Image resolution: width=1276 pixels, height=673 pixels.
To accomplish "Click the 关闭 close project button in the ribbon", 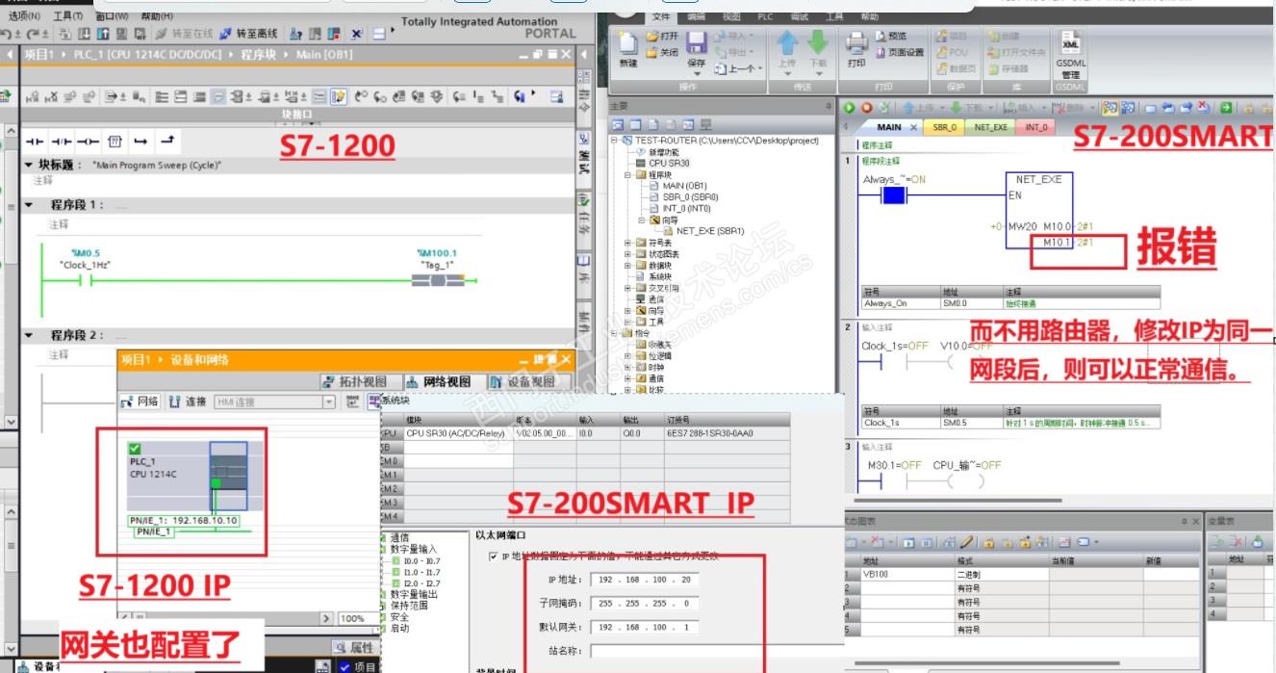I will 663,53.
